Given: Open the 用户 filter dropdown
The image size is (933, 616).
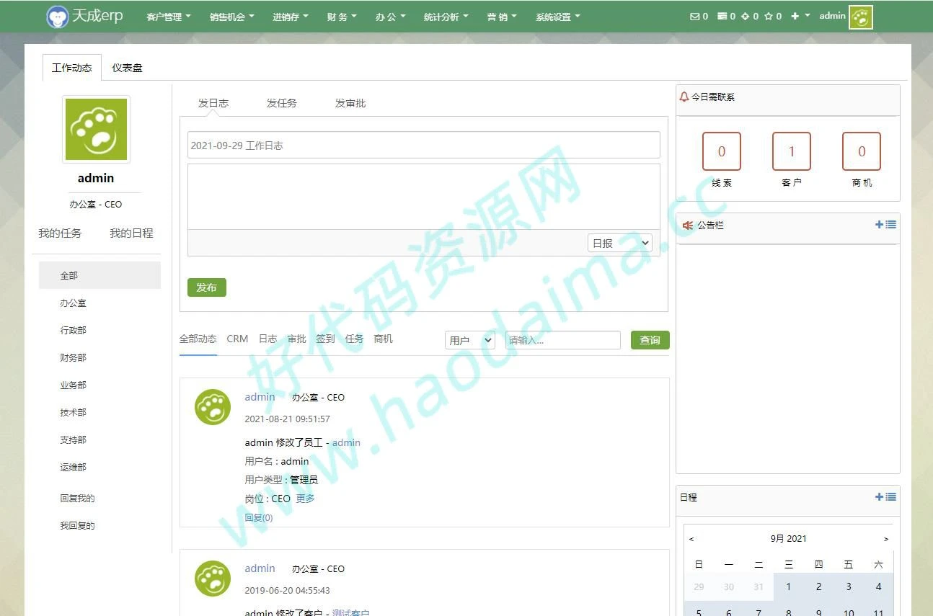Looking at the screenshot, I should pyautogui.click(x=469, y=340).
